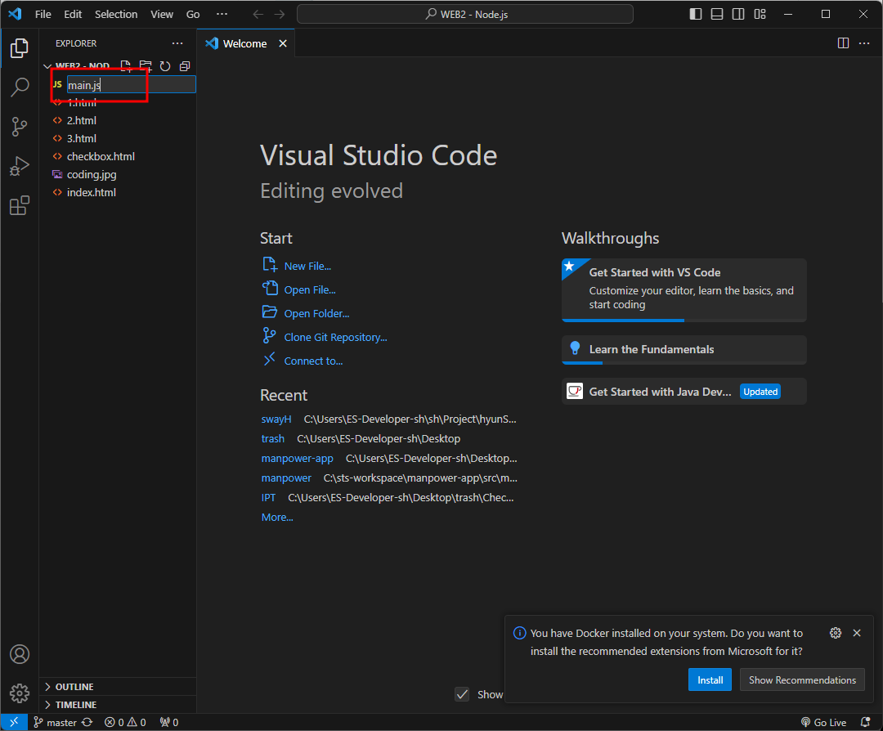Click the Open Folder... link
This screenshot has width=883, height=731.
(x=316, y=313)
